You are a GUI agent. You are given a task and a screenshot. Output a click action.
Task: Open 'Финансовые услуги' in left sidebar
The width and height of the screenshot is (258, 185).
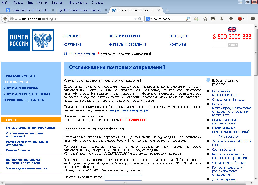19,76
